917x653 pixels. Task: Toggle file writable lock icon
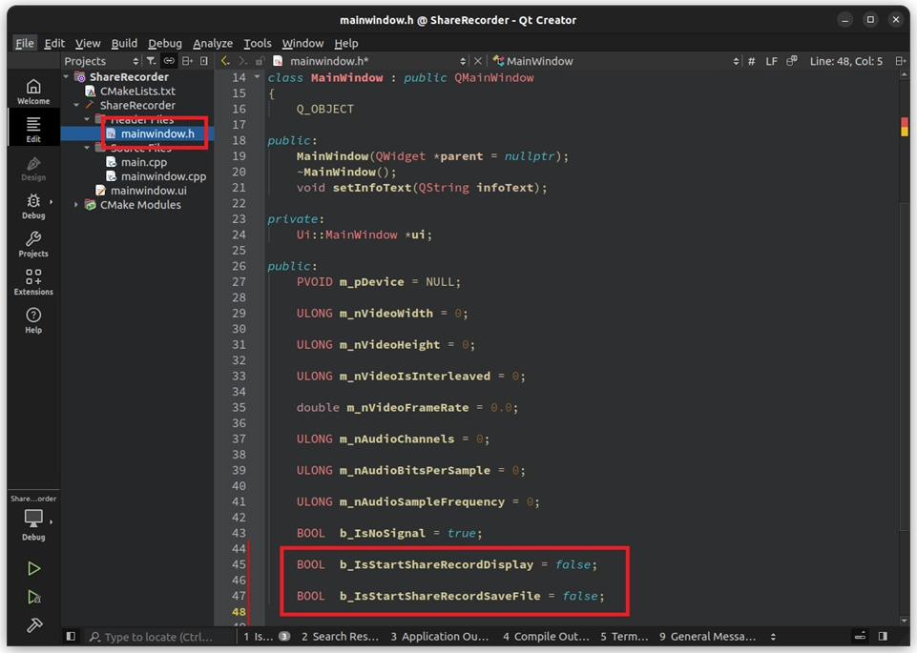(x=260, y=61)
